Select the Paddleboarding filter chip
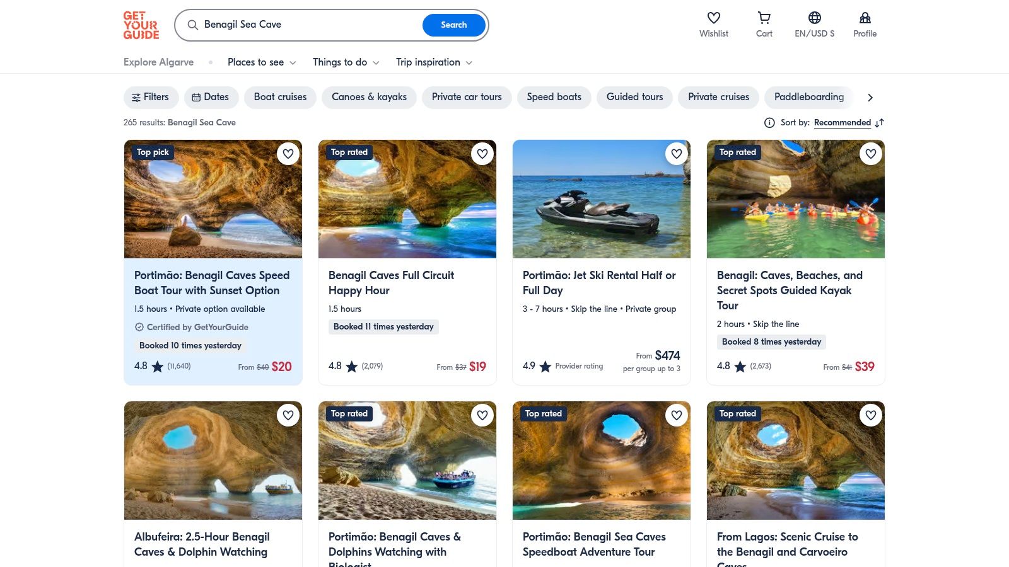The height and width of the screenshot is (567, 1009). [x=808, y=97]
